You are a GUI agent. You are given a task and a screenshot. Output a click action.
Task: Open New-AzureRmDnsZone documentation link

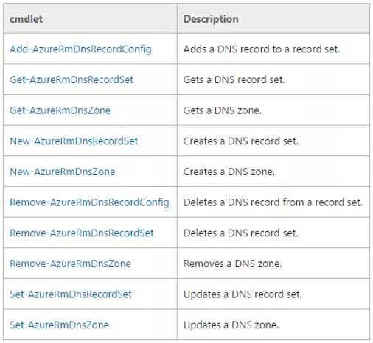(x=63, y=171)
